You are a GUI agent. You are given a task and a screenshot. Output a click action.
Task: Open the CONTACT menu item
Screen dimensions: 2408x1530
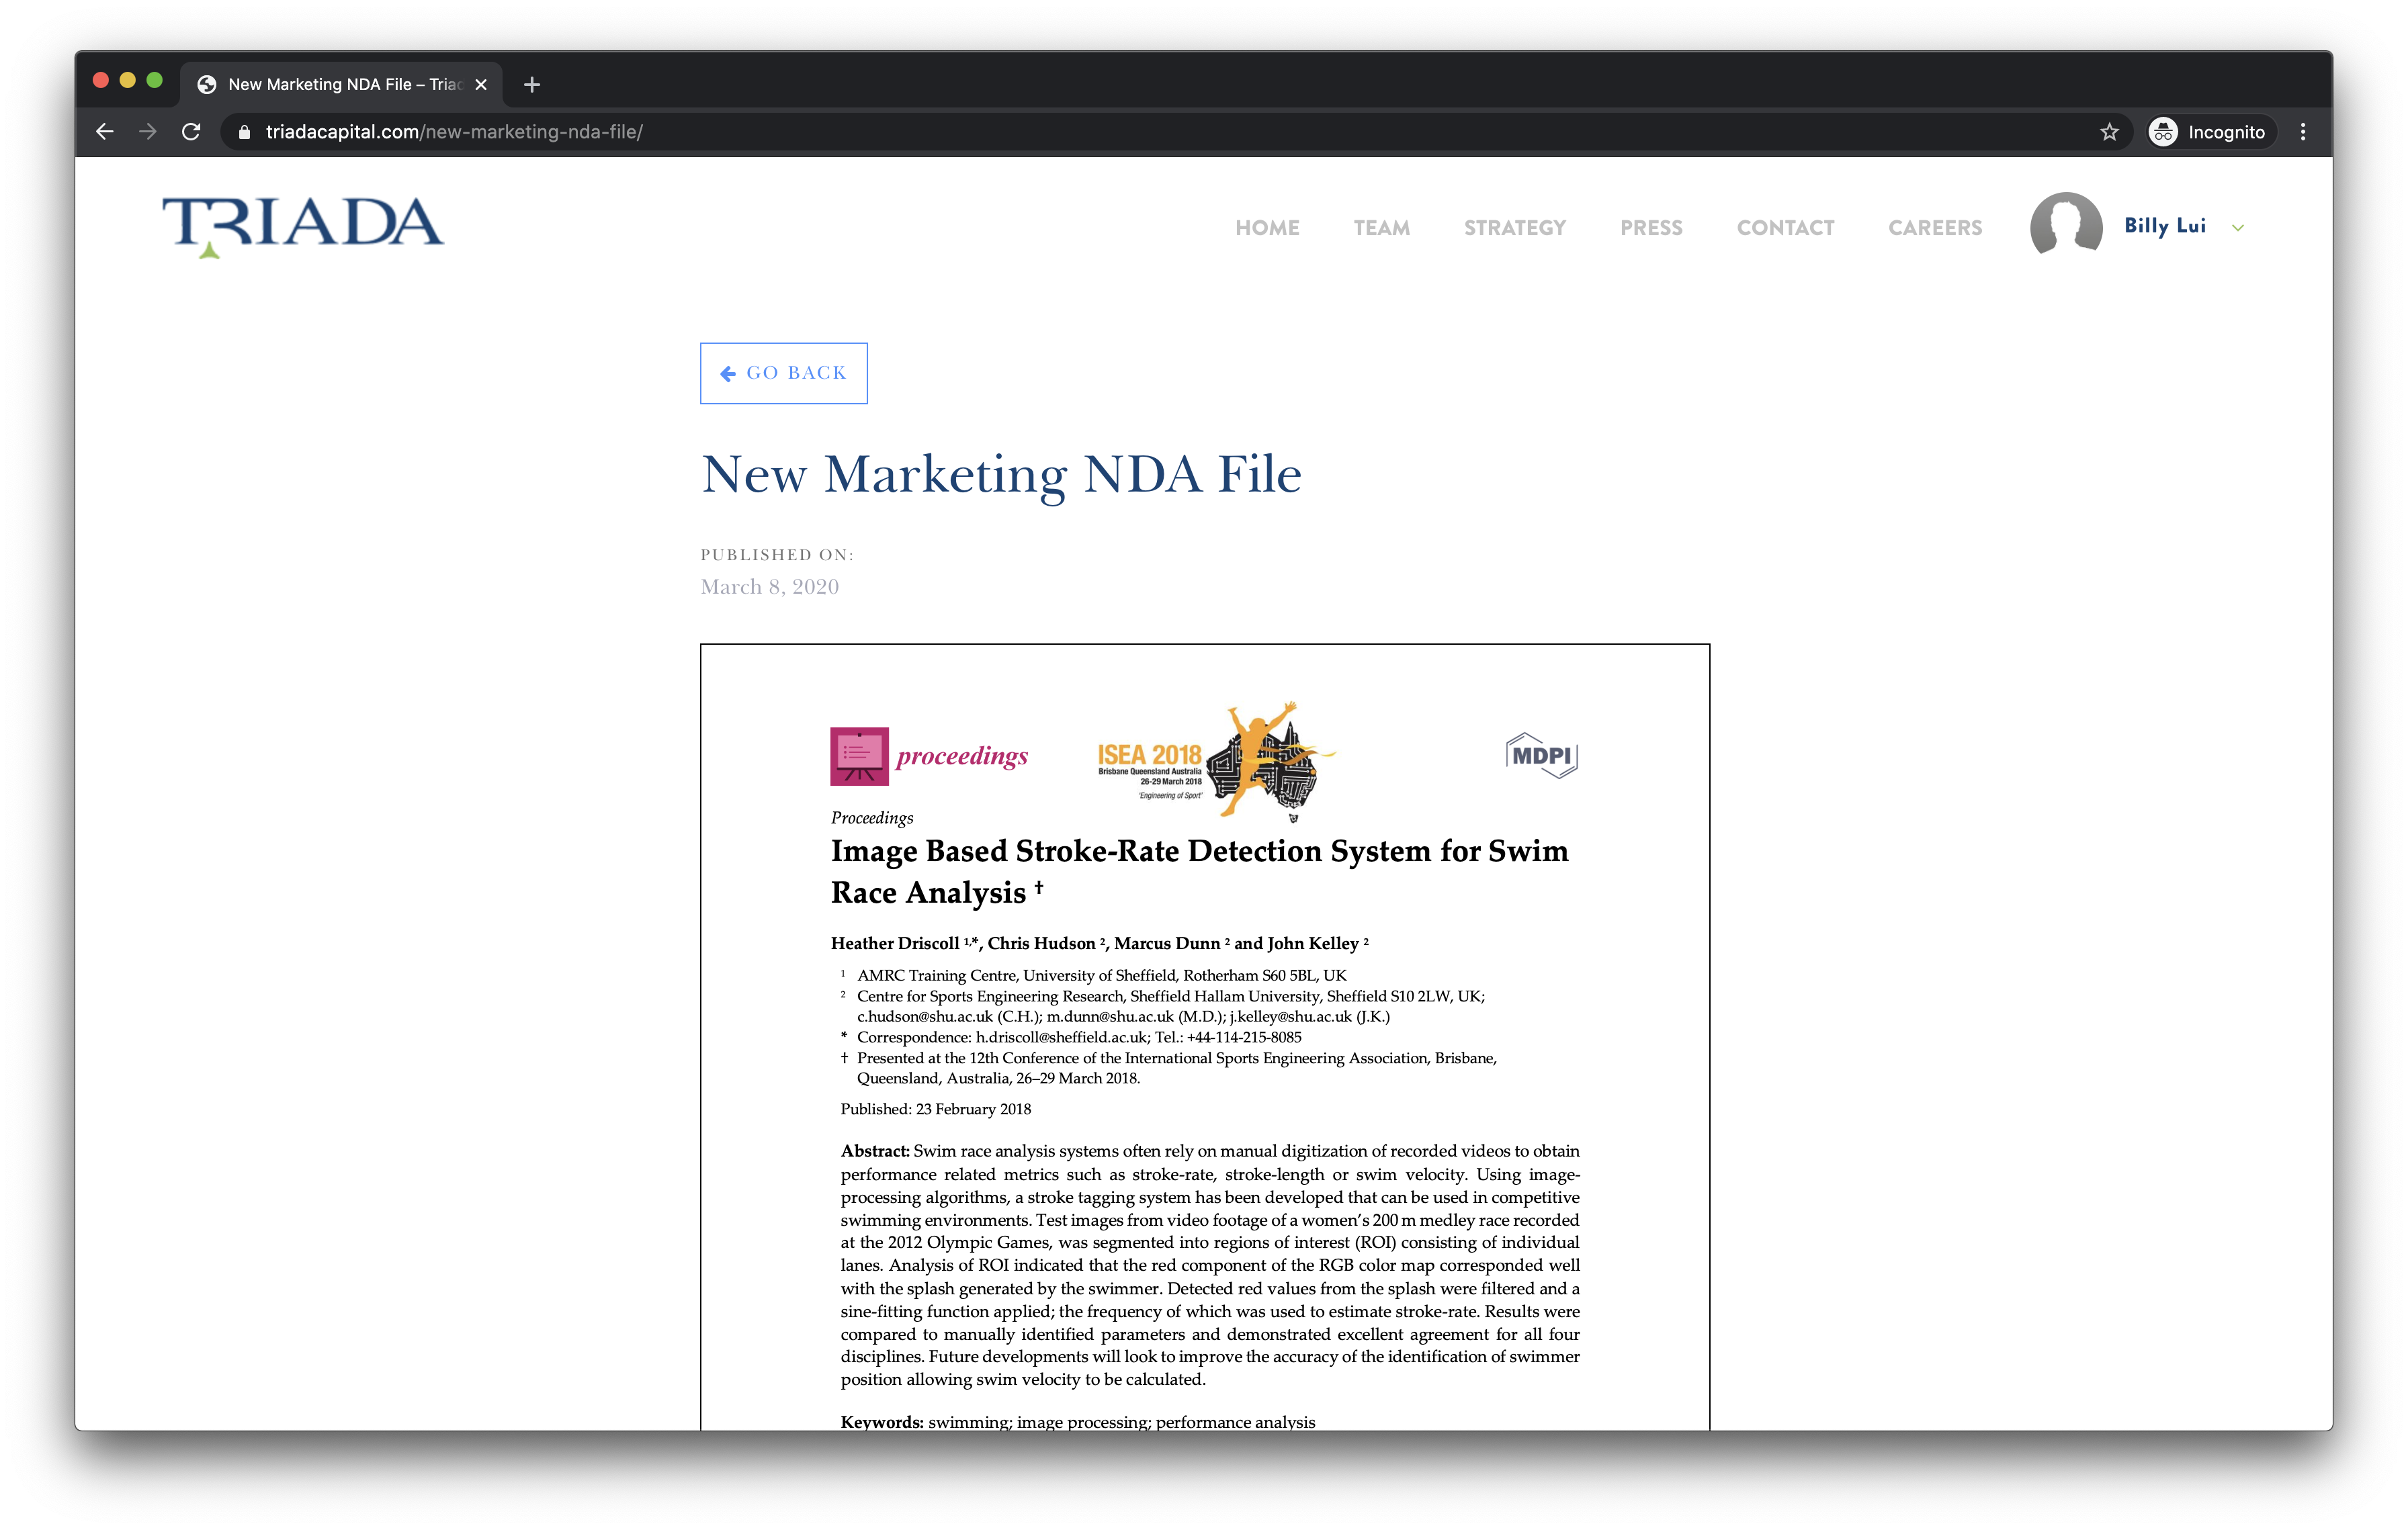pos(1785,228)
